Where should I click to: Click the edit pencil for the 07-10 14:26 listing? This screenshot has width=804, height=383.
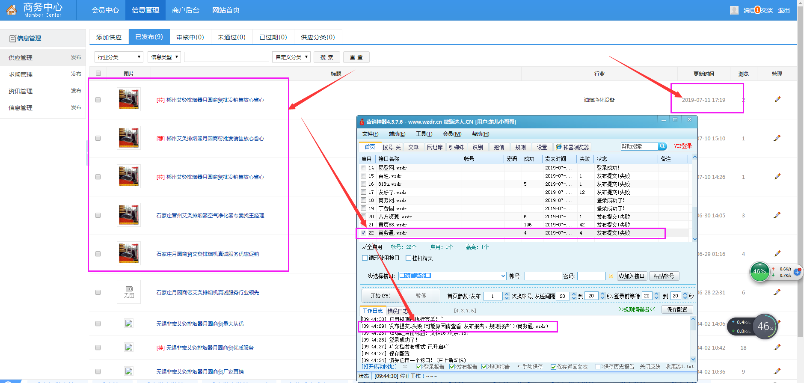coord(777,177)
